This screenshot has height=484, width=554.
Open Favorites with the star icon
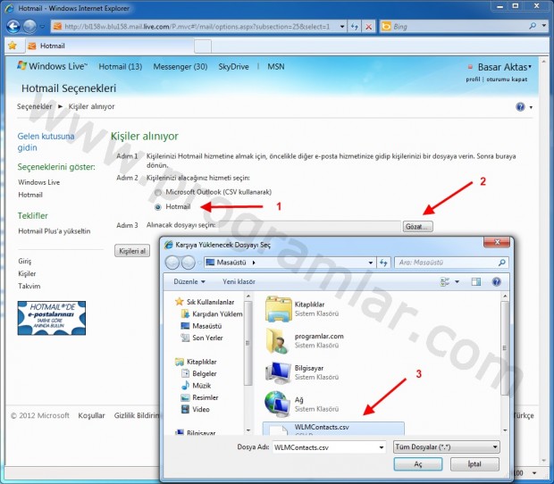tap(13, 46)
